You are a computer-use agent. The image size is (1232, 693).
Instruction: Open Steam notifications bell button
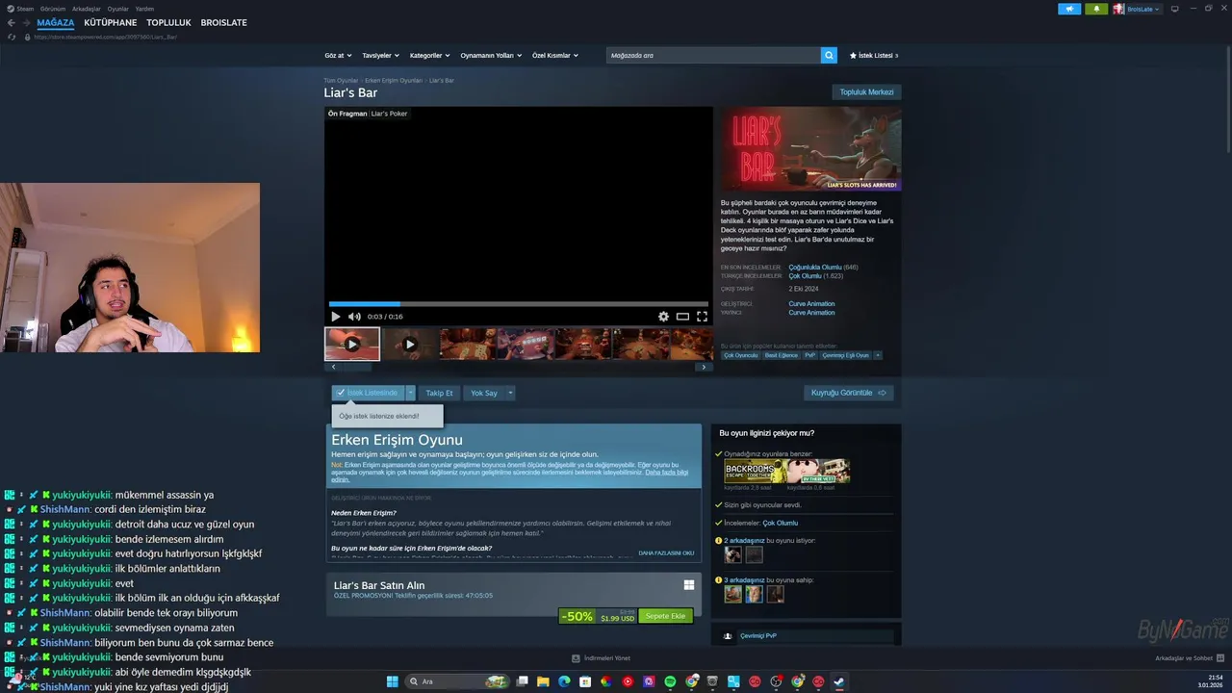1095,9
